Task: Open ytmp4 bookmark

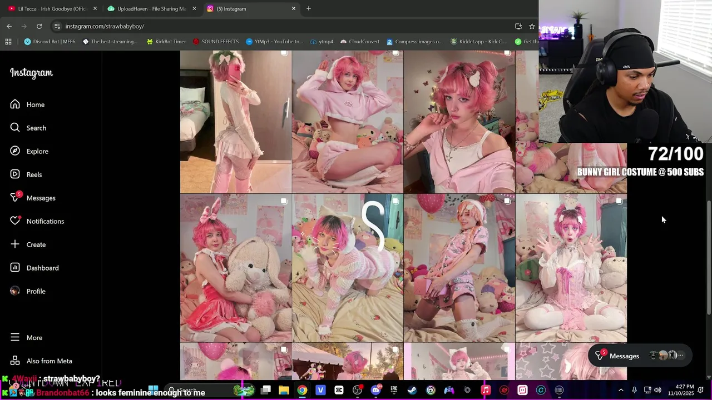Action: pyautogui.click(x=322, y=42)
